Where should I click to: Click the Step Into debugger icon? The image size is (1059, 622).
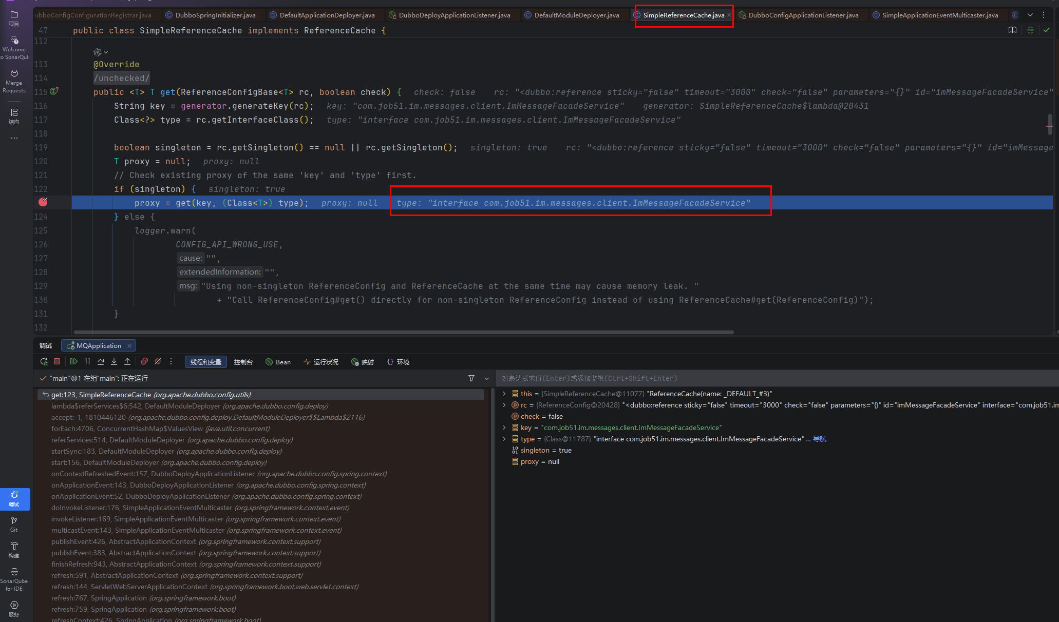114,362
